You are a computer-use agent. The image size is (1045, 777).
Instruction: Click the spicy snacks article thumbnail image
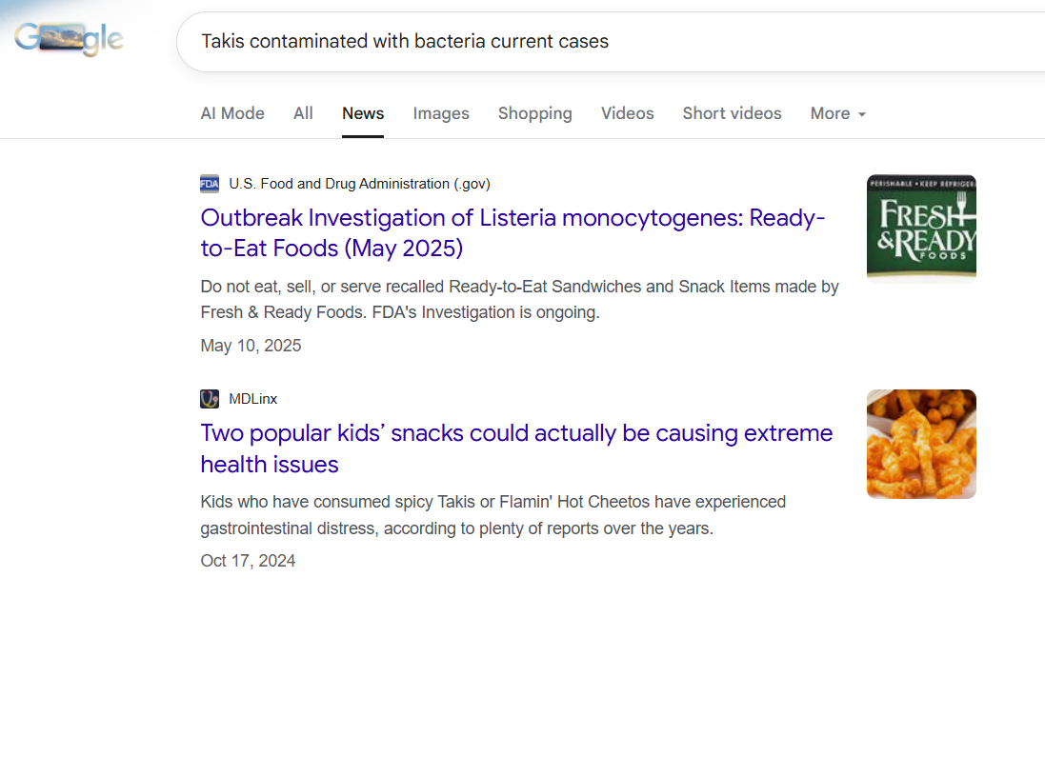pyautogui.click(x=920, y=444)
